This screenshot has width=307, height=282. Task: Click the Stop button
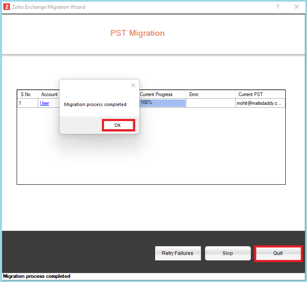(228, 253)
